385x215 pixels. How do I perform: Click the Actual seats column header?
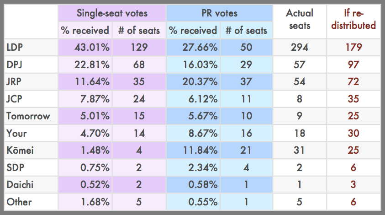coord(300,19)
